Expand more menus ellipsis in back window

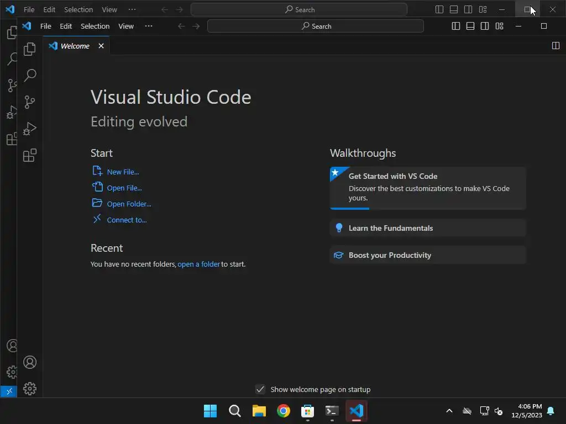click(132, 9)
